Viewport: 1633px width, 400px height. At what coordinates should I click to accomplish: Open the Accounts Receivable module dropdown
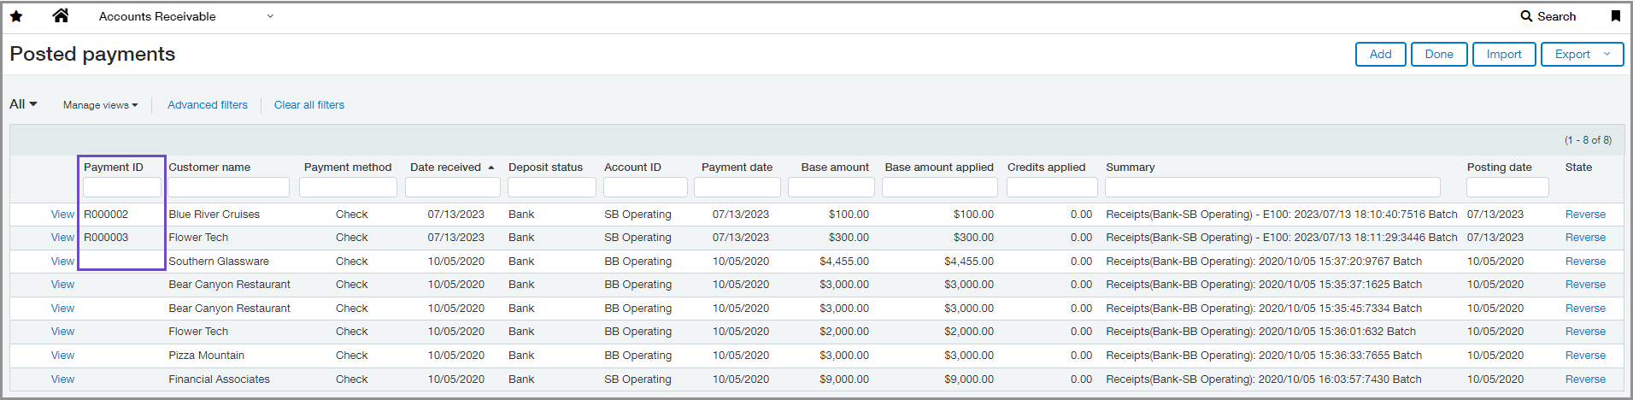(270, 16)
